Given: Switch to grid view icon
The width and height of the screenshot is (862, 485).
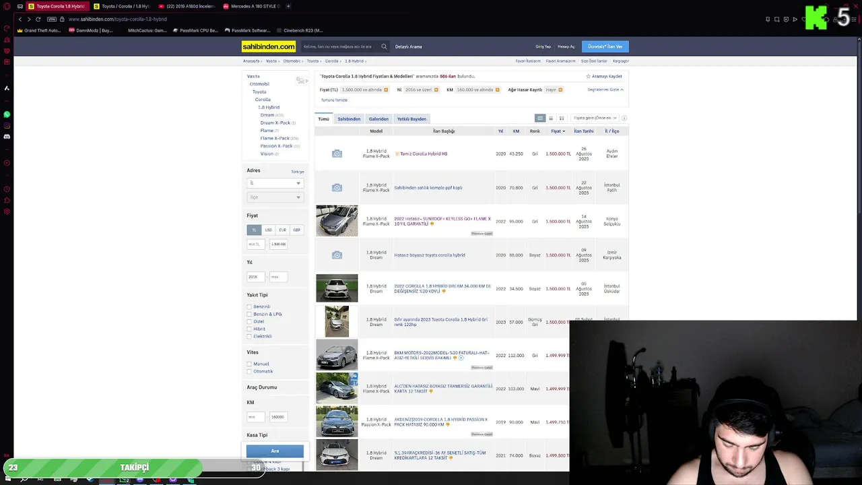Looking at the screenshot, I should pos(562,118).
